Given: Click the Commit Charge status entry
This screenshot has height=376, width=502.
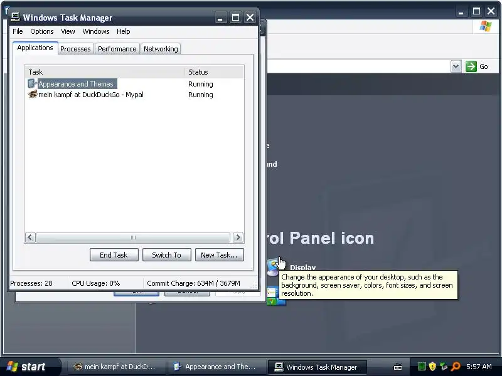Looking at the screenshot, I should point(193,283).
